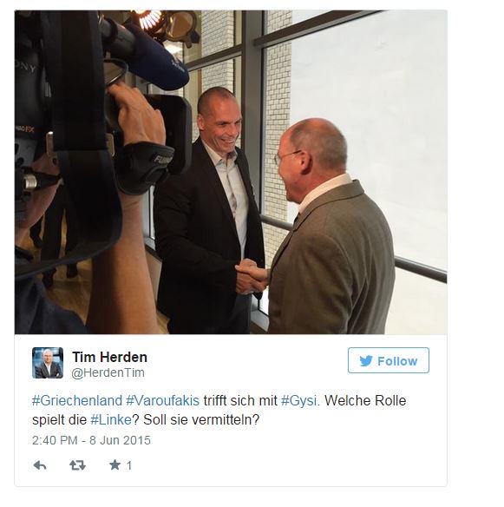Open Tim Herden's profile avatar
Image resolution: width=504 pixels, height=507 pixels.
48,363
